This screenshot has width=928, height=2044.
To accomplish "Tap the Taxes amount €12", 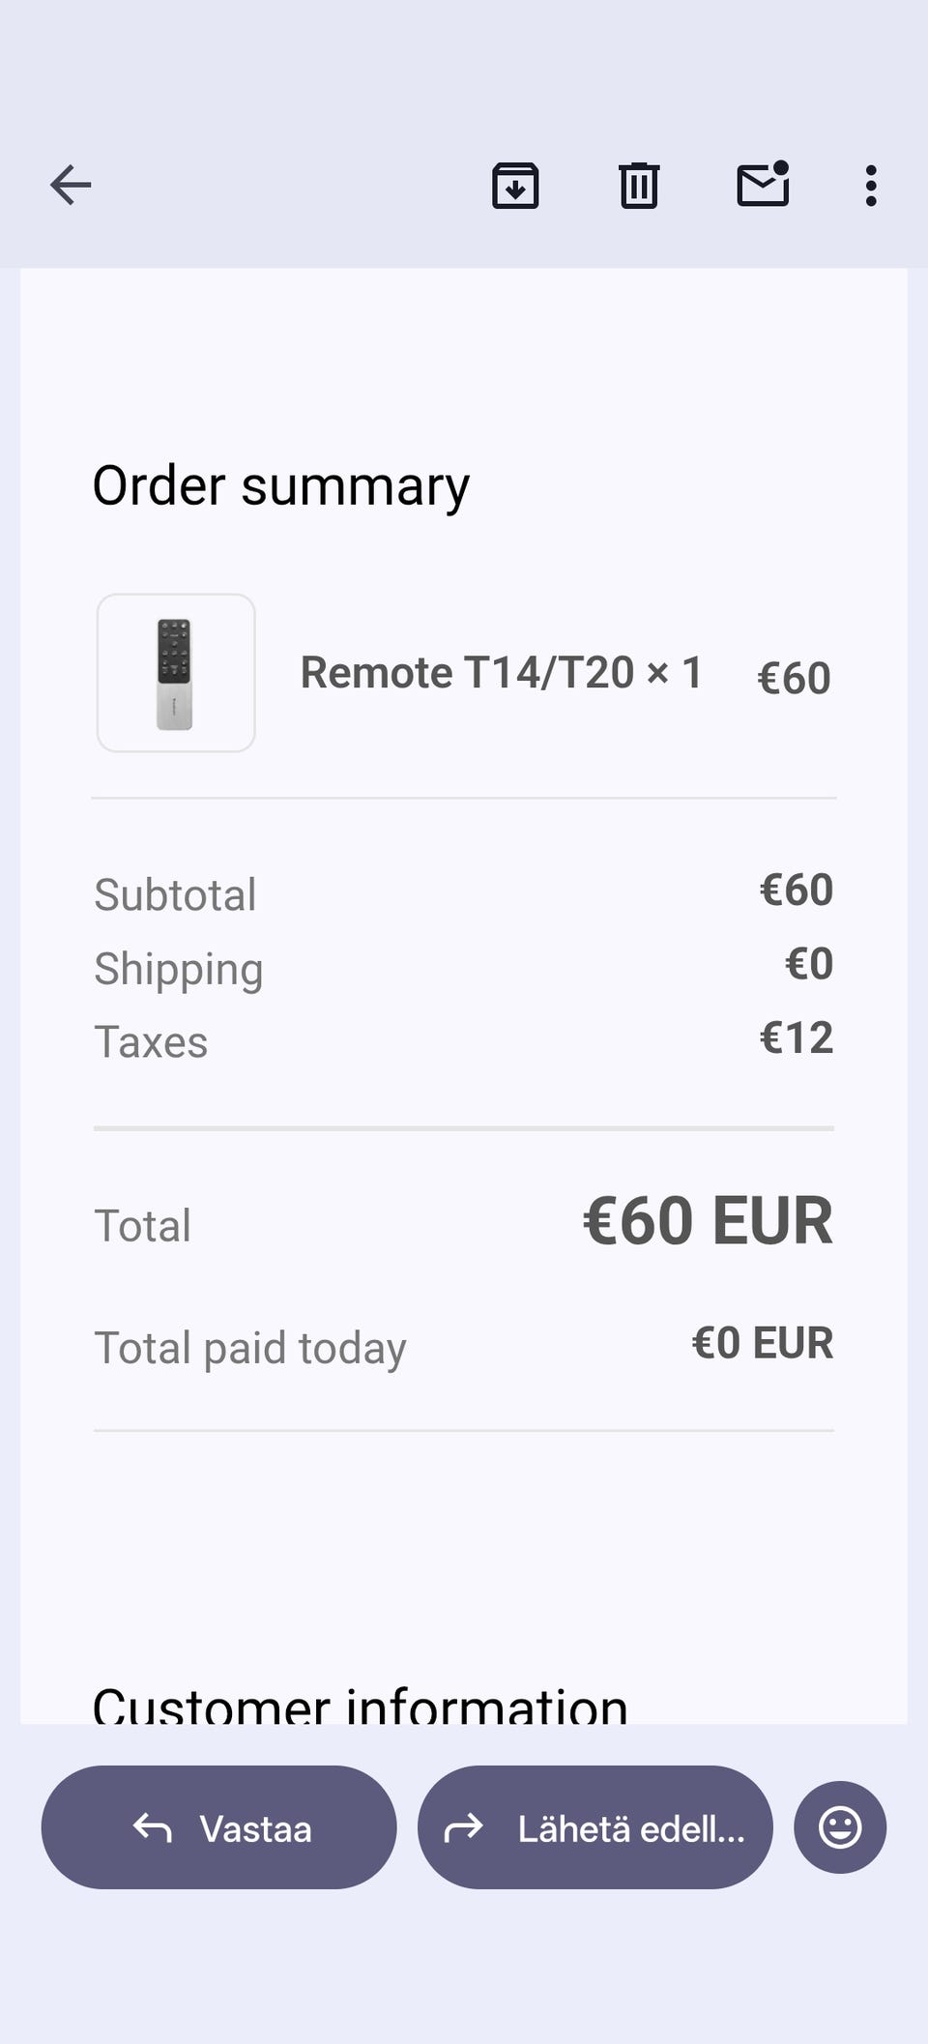I will coord(796,1038).
